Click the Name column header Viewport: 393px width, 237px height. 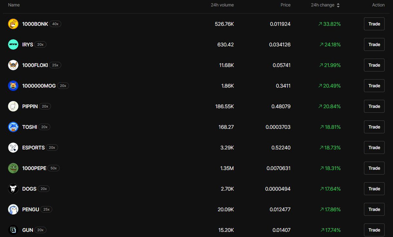(14, 5)
